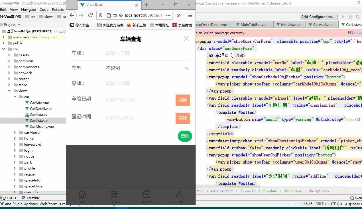Click div.carItem breadcrumb
The height and width of the screenshot is (209, 362).
[x=293, y=191]
